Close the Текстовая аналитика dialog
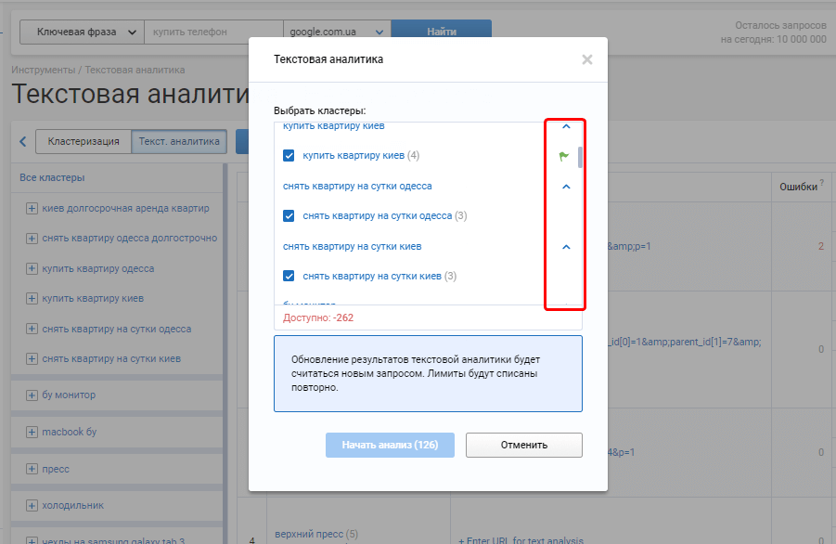This screenshot has width=836, height=544. [587, 59]
